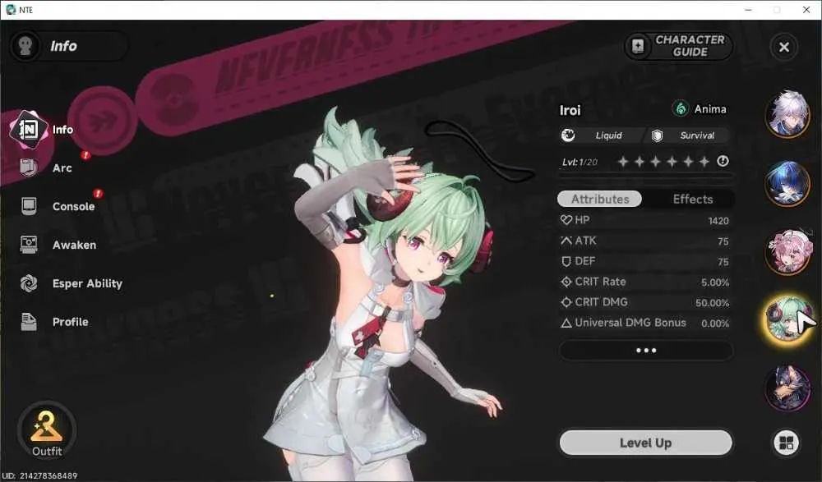Screen dimensions: 822x482
Task: Open the Console section icon
Action: click(28, 206)
